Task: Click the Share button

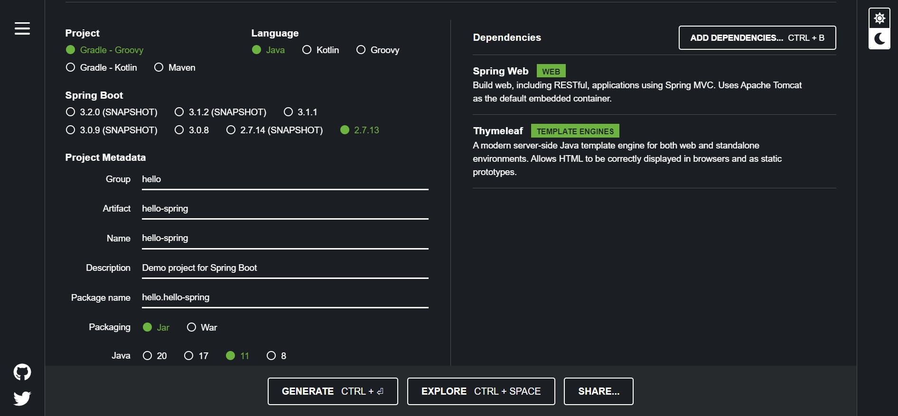Action: coord(599,391)
